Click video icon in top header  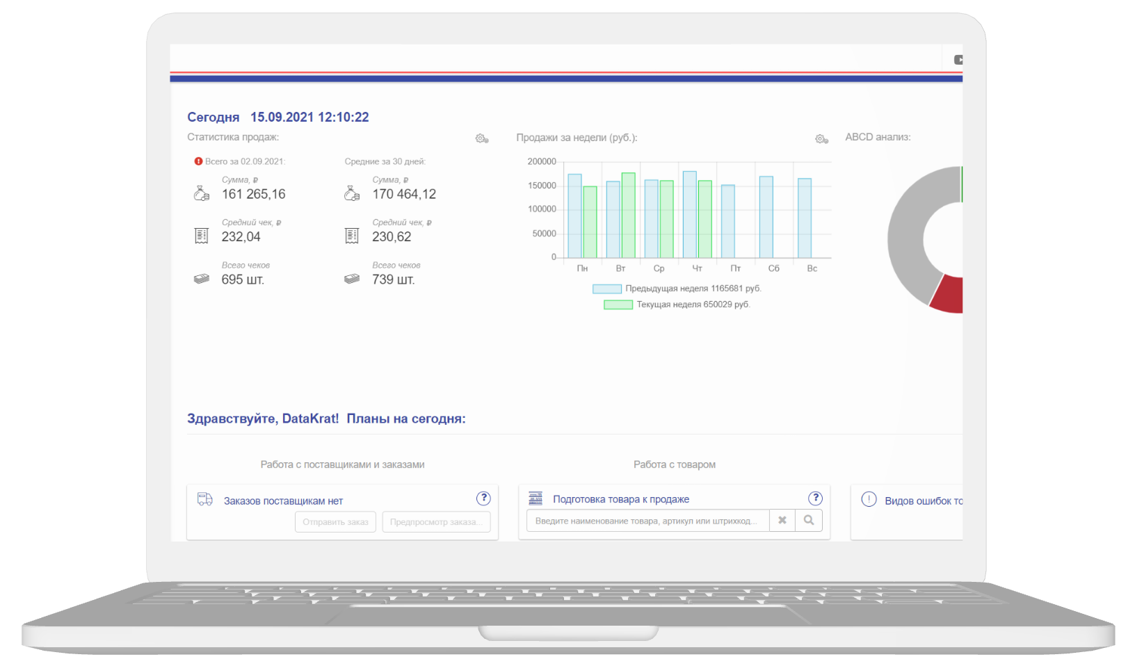coord(958,60)
